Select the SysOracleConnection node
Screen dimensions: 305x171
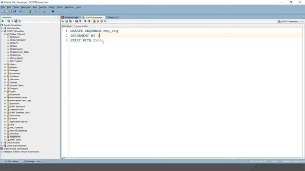[17, 146]
